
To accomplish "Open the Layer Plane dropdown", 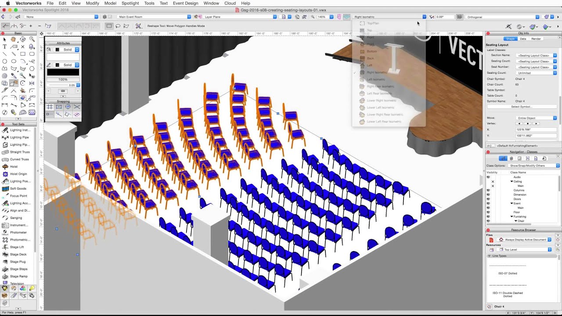I will [x=240, y=17].
